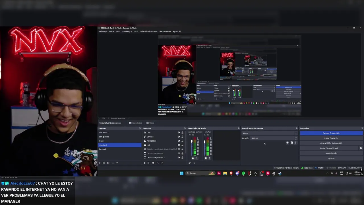Click the Duración 800 ms field
This screenshot has height=205, width=364.
click(272, 138)
